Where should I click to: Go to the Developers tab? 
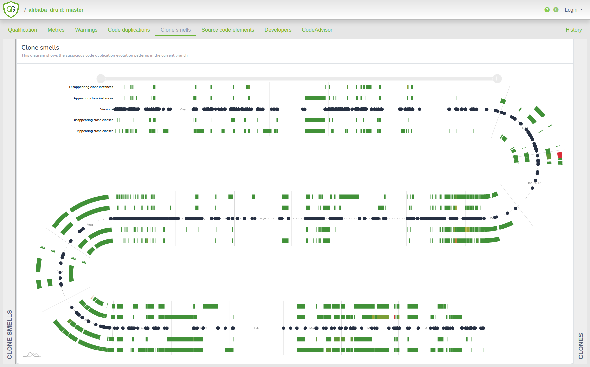pos(278,30)
